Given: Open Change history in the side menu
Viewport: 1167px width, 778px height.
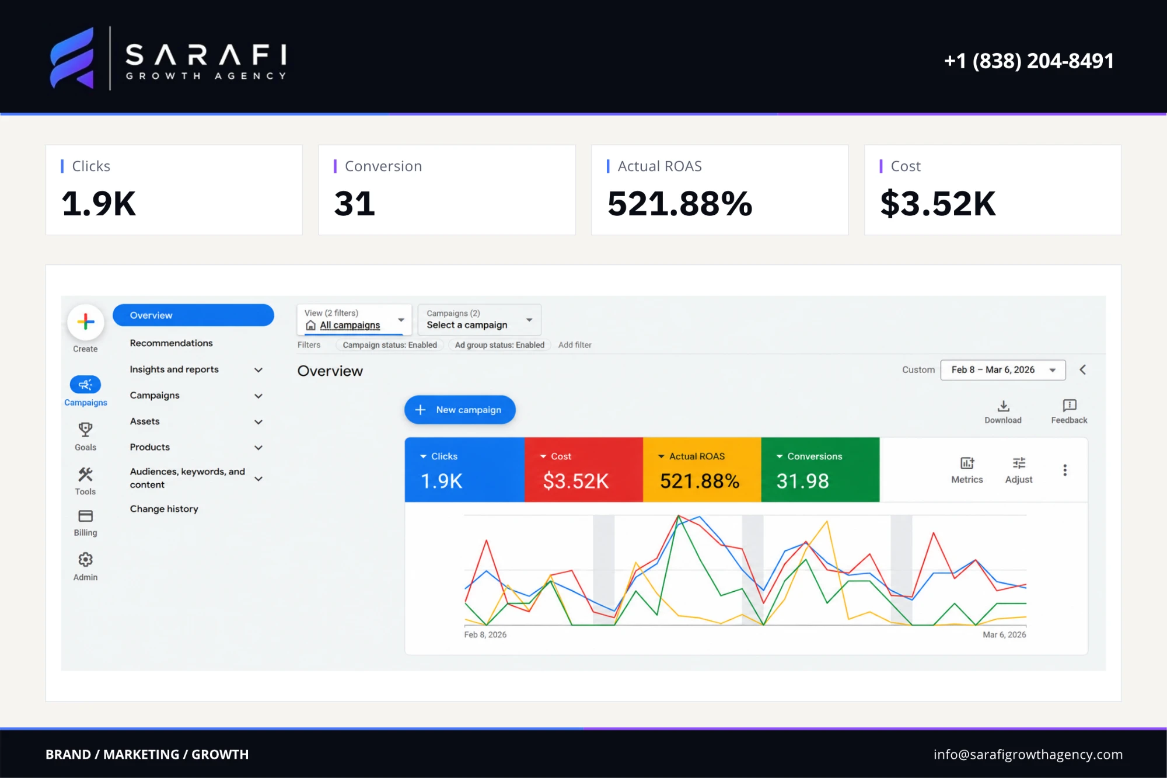Looking at the screenshot, I should (164, 509).
